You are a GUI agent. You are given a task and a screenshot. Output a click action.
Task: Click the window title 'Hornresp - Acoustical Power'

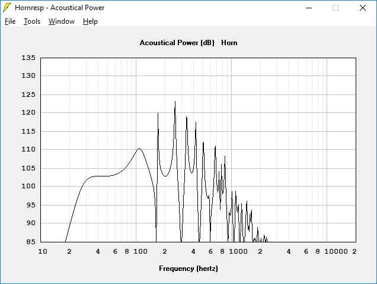(60, 8)
